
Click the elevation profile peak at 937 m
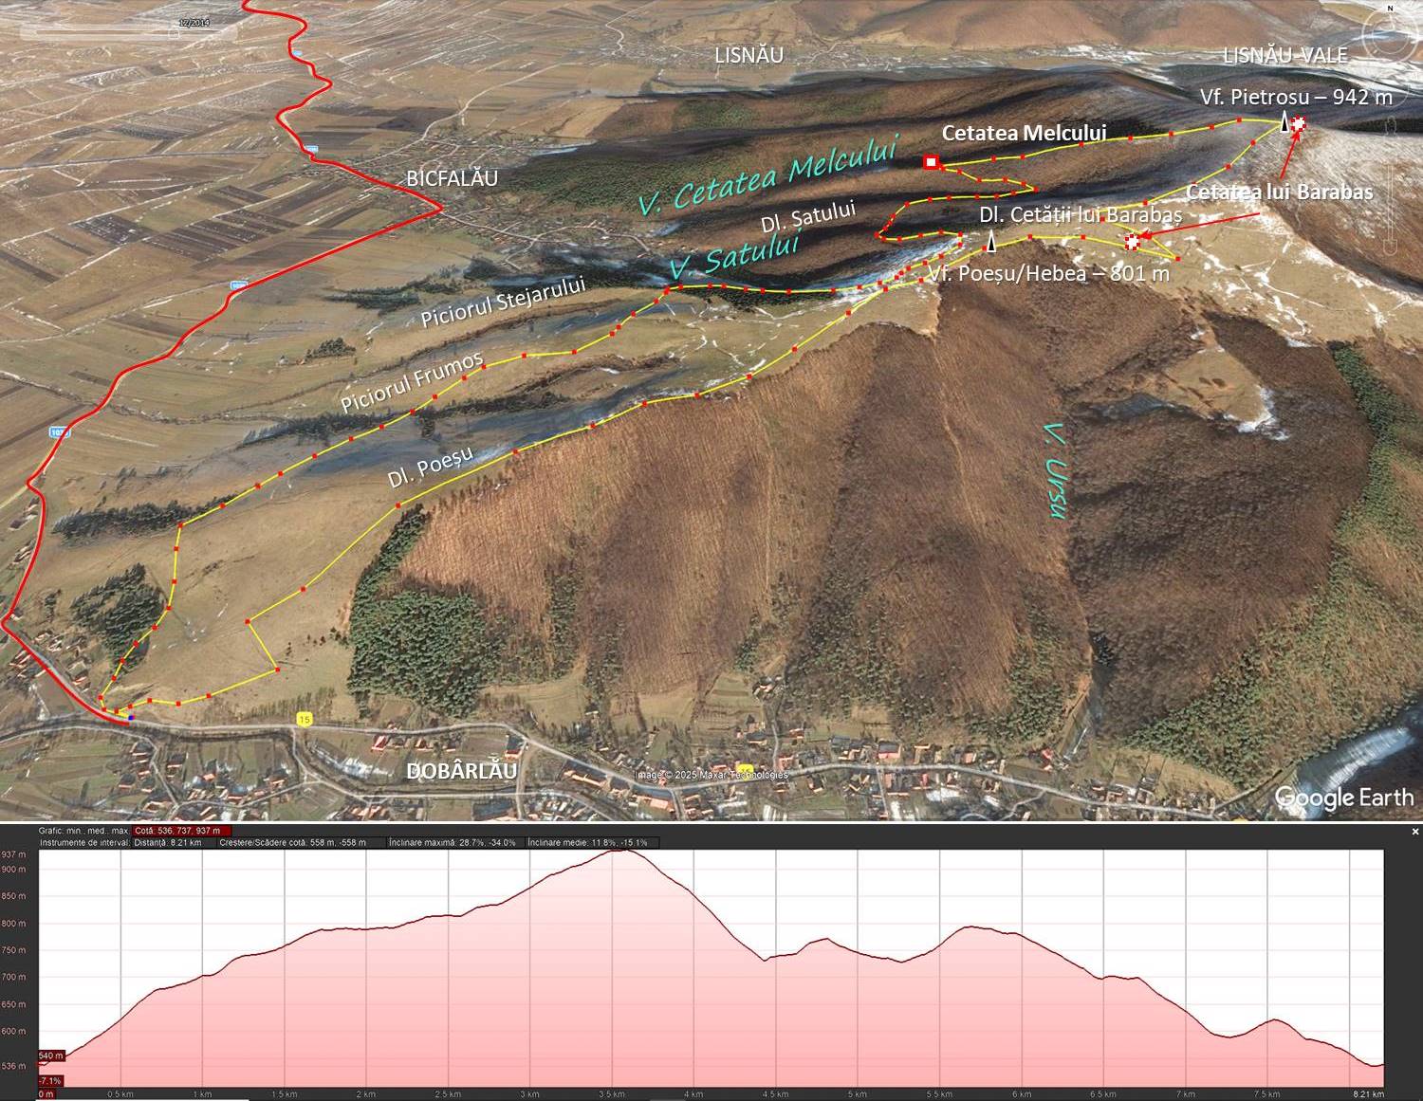[x=621, y=852]
